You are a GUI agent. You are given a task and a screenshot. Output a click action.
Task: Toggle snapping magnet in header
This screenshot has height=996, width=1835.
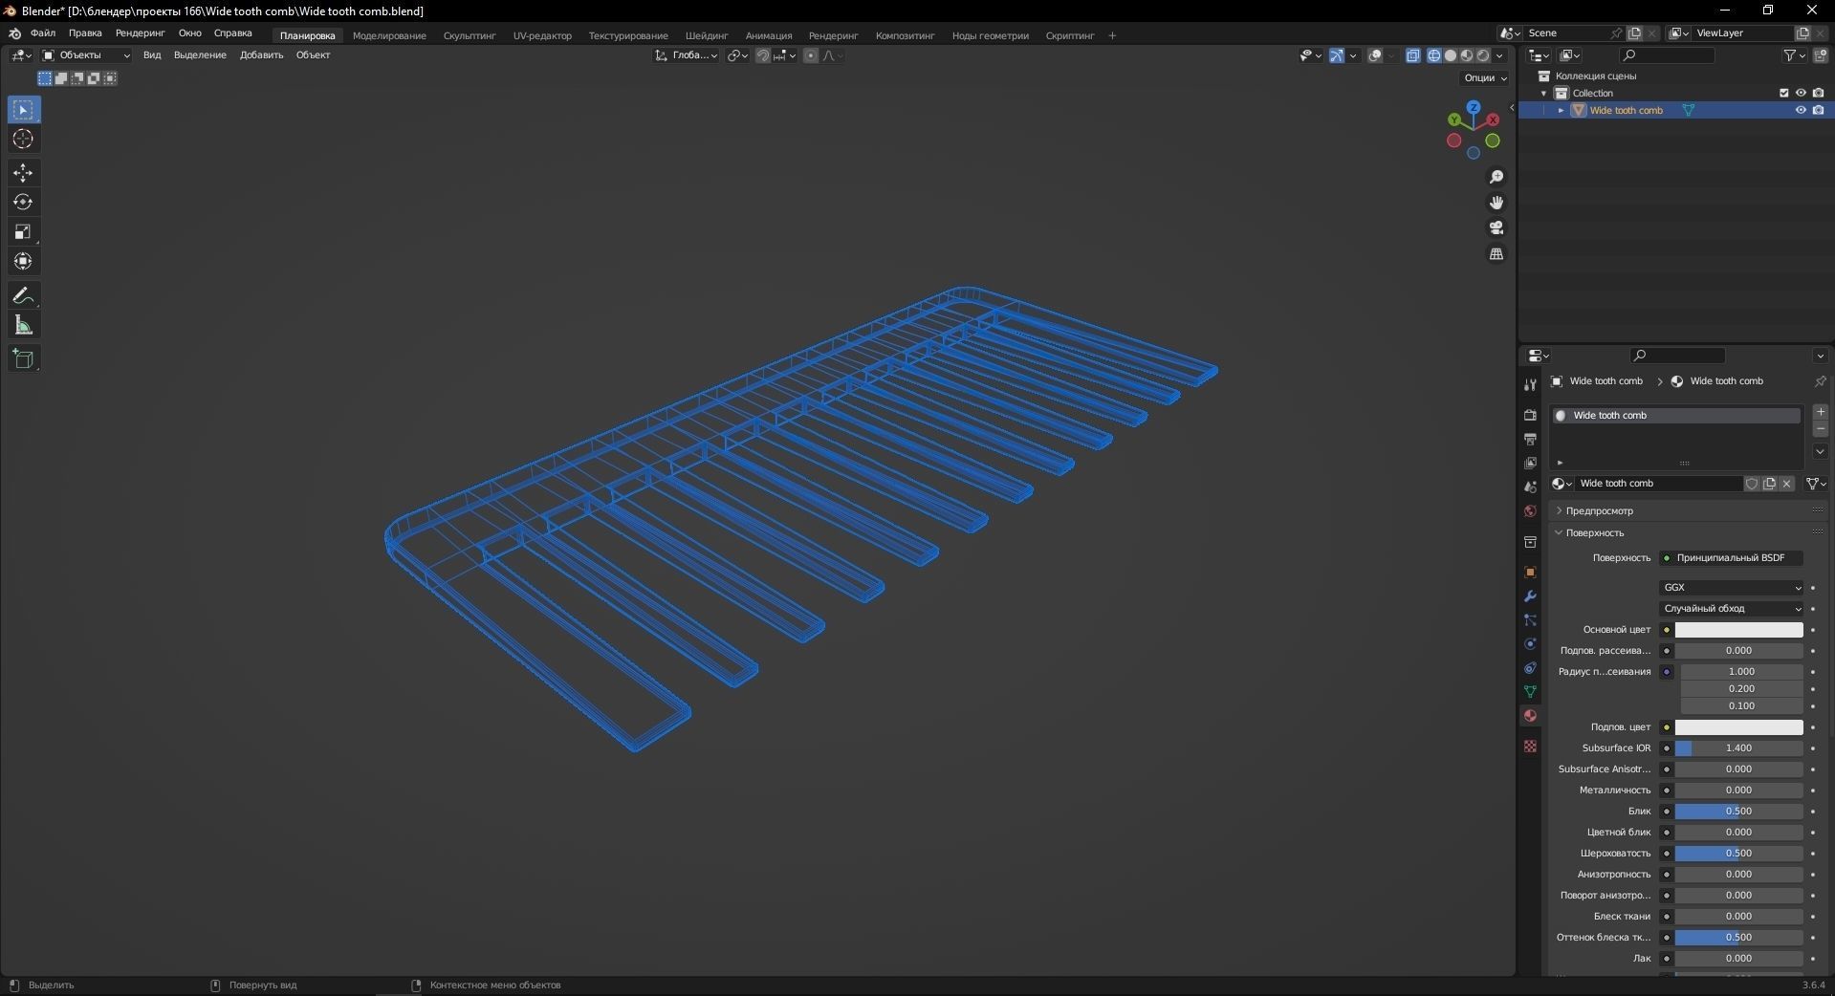pyautogui.click(x=762, y=55)
